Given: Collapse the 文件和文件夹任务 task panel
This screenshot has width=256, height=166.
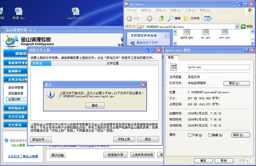Looking at the screenshot, I should (x=166, y=35).
